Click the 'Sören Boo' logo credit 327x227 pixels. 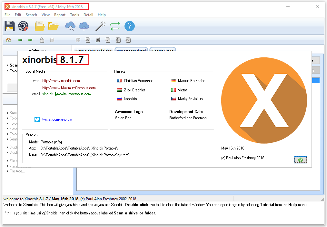point(123,118)
